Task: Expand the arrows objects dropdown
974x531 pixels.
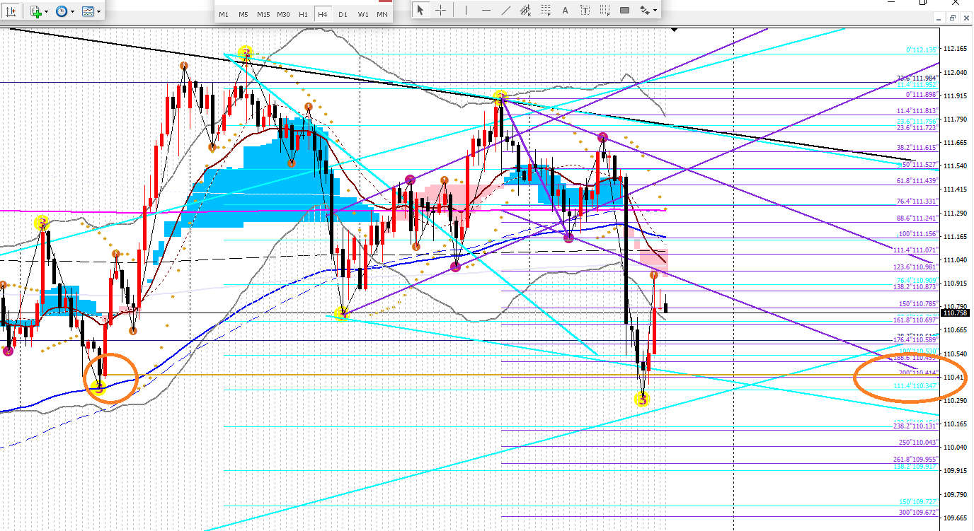Action: (x=655, y=11)
